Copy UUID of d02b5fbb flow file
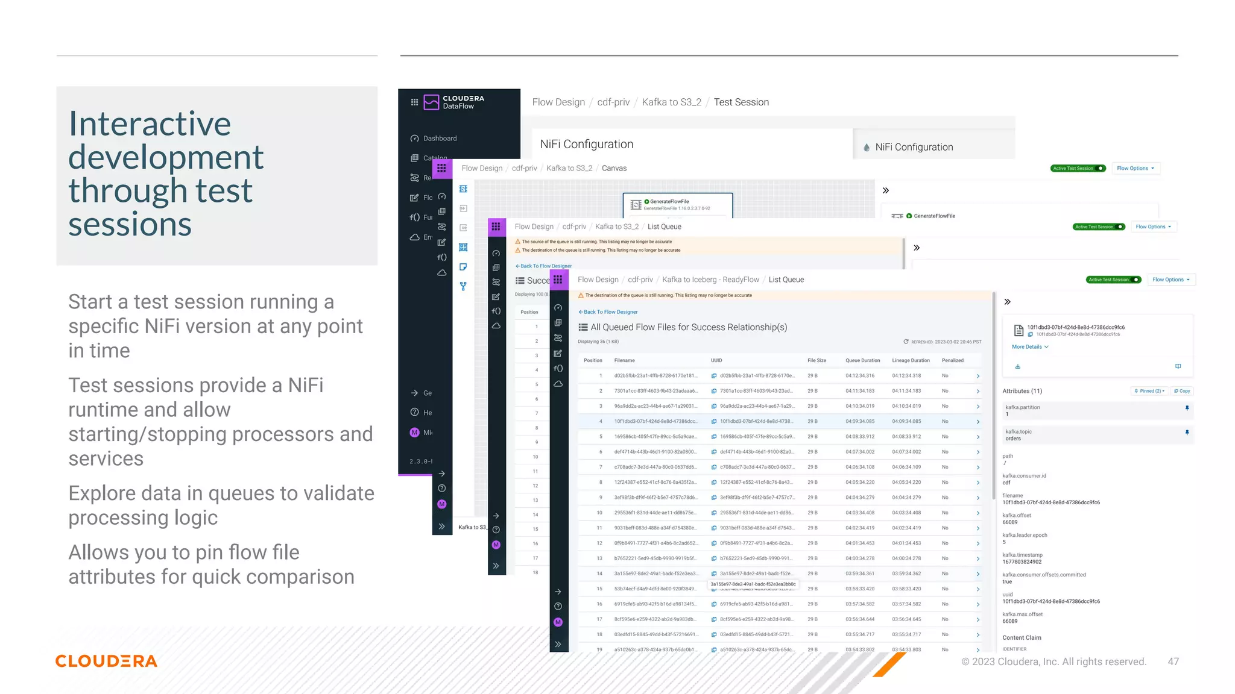The image size is (1235, 694). [714, 376]
